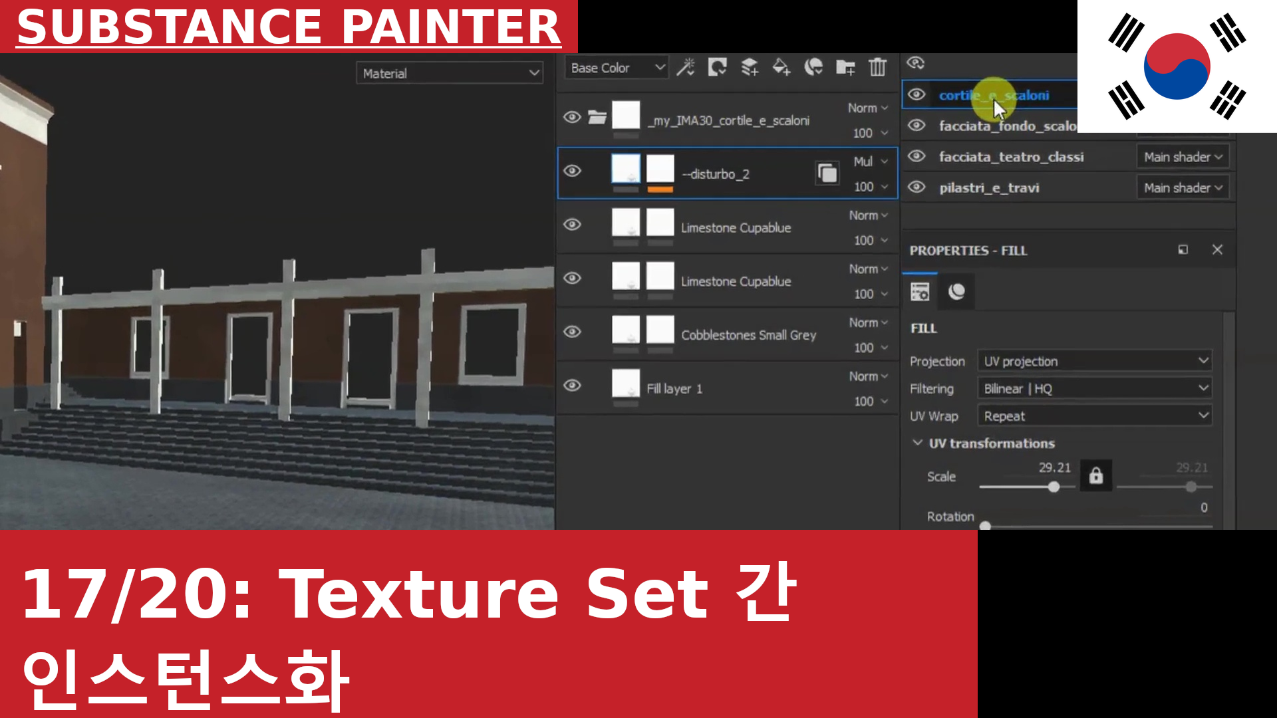Image resolution: width=1277 pixels, height=718 pixels.
Task: Open the Base Color channel dropdown
Action: 616,68
